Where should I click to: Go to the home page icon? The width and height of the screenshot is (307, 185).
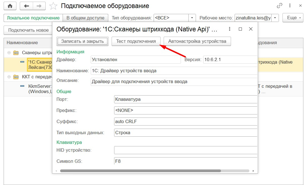tap(10, 6)
